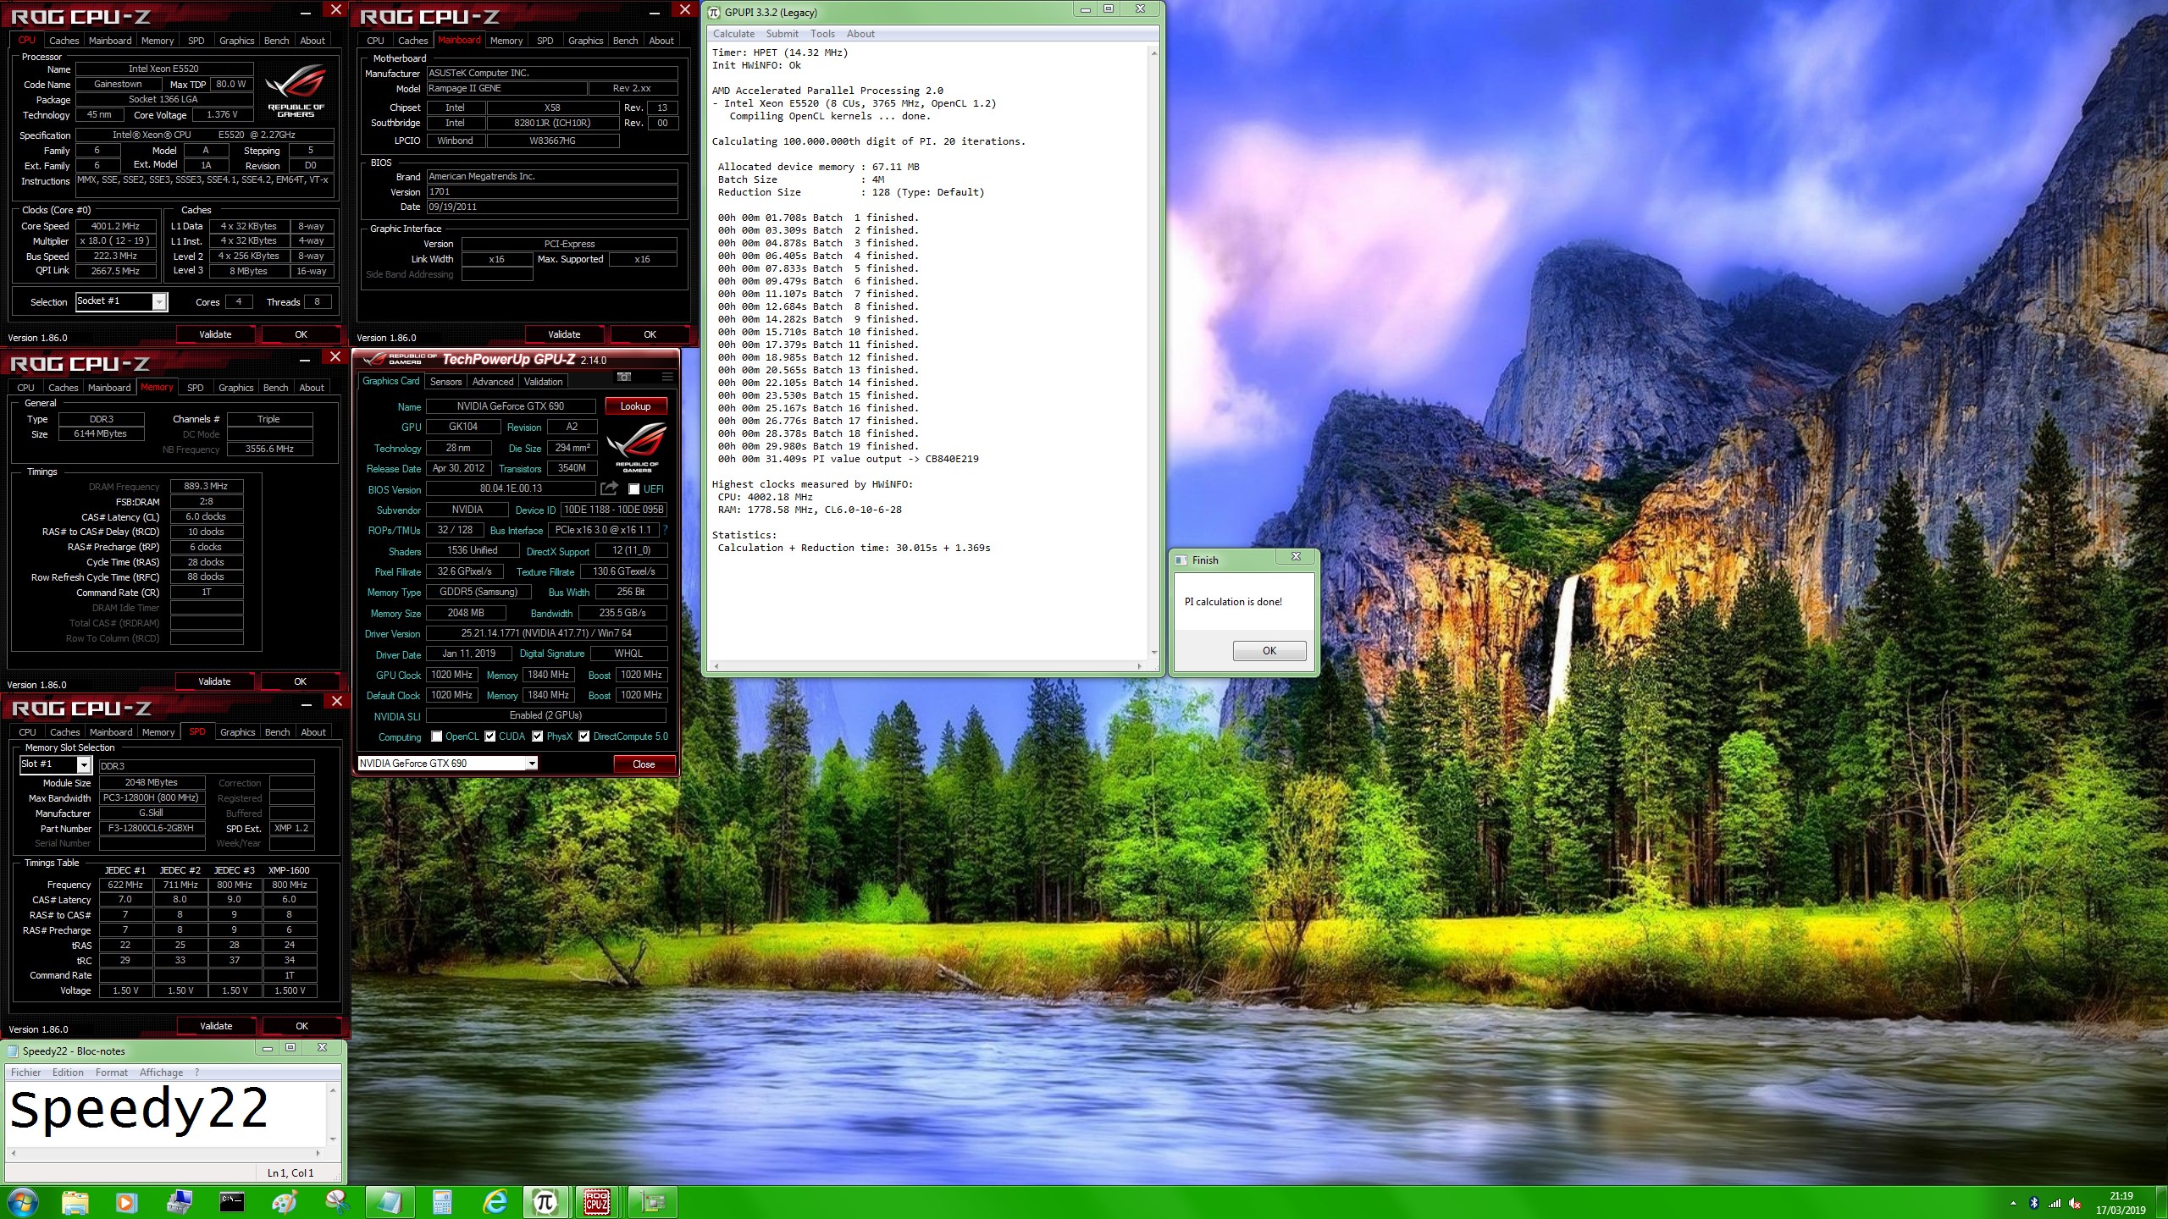Click the BIOS export share icon in GPU-Z
Viewport: 2168px width, 1219px height.
pyautogui.click(x=609, y=488)
